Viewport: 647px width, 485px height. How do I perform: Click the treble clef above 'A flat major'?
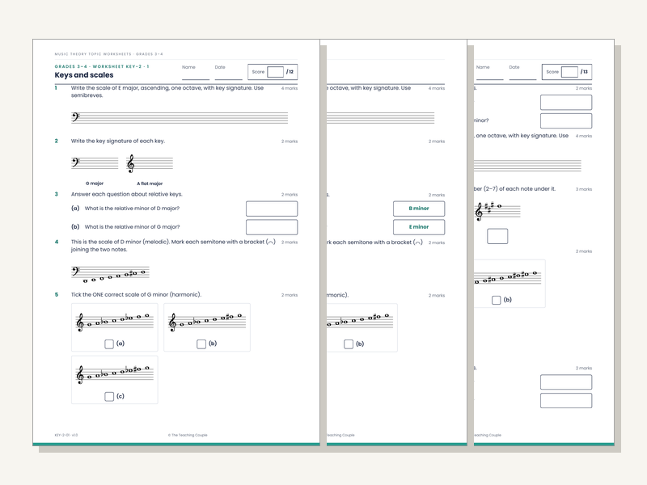click(130, 164)
